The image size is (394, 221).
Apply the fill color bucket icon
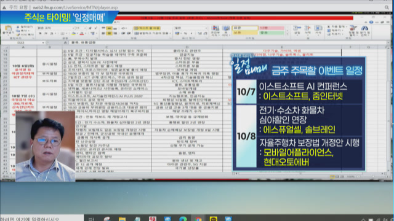(x=73, y=33)
